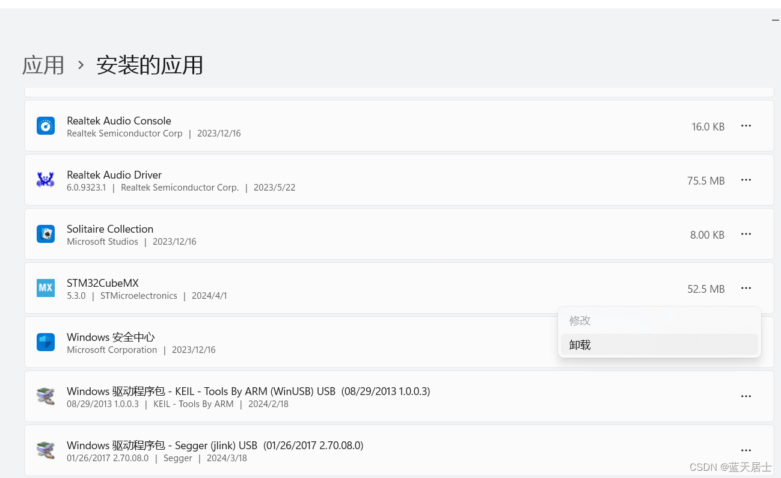Click Microsoft Studios | 2023/12/16 details
Image resolution: width=781 pixels, height=478 pixels.
coord(132,242)
